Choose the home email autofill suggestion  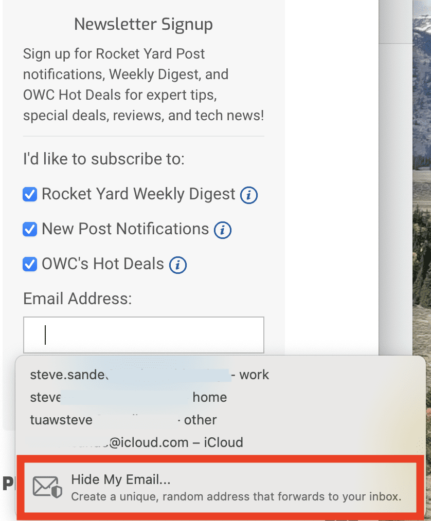coord(129,397)
